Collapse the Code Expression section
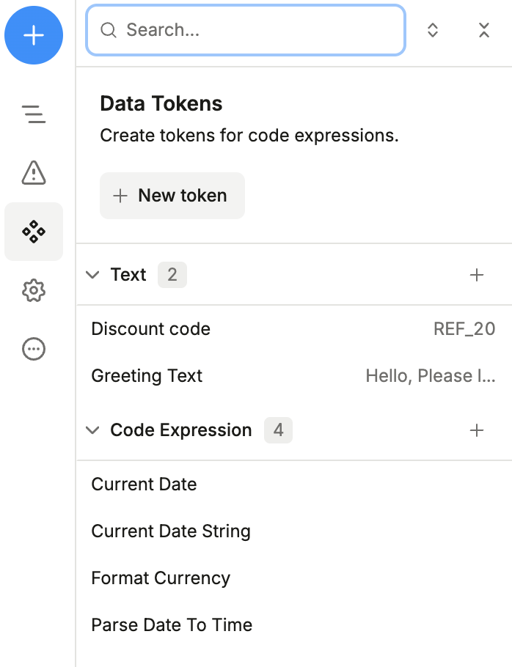Viewport: 512px width, 667px height. pyautogui.click(x=92, y=430)
